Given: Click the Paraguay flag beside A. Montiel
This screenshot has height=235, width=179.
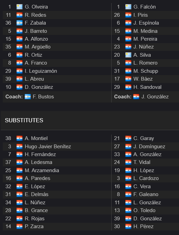Looking at the screenshot, I should pyautogui.click(x=20, y=138).
